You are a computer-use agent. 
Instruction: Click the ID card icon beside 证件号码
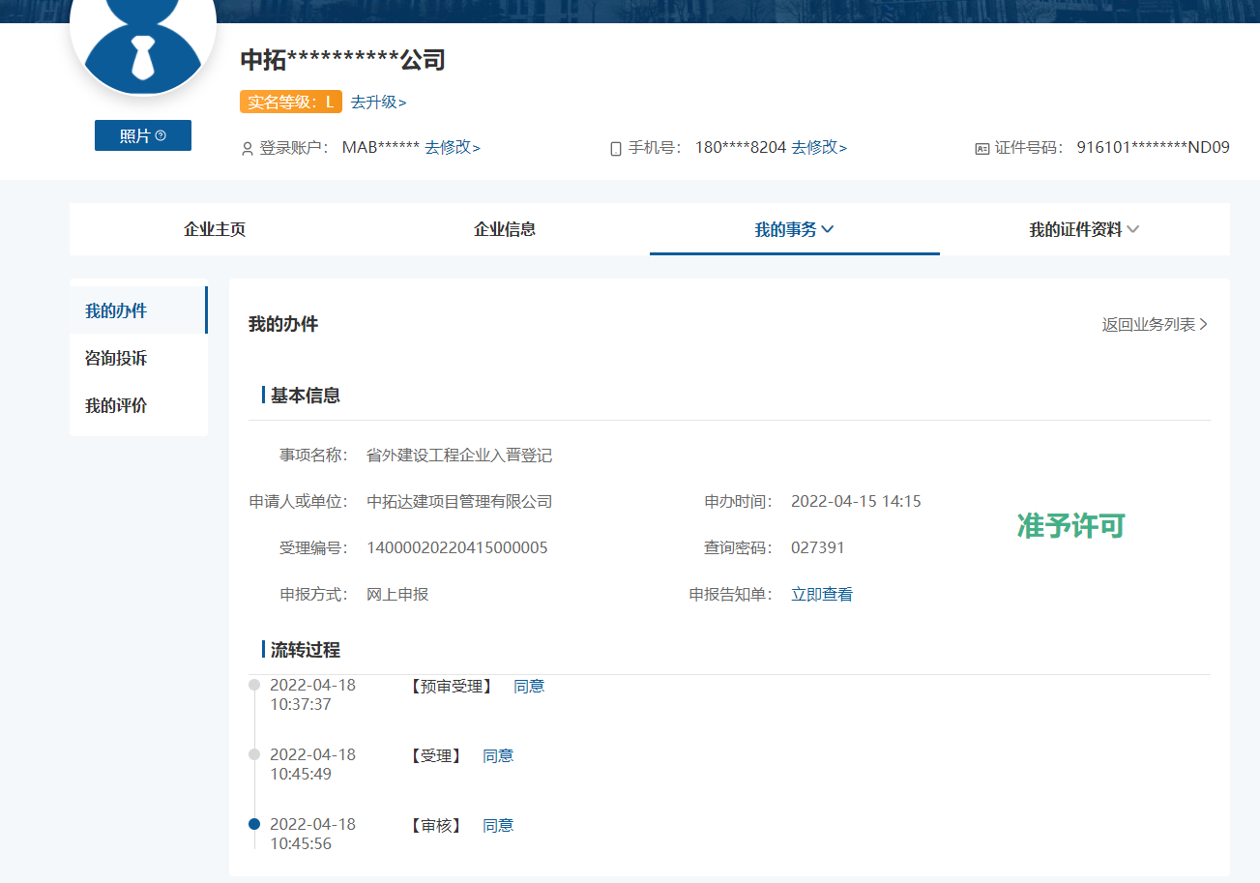tap(982, 146)
